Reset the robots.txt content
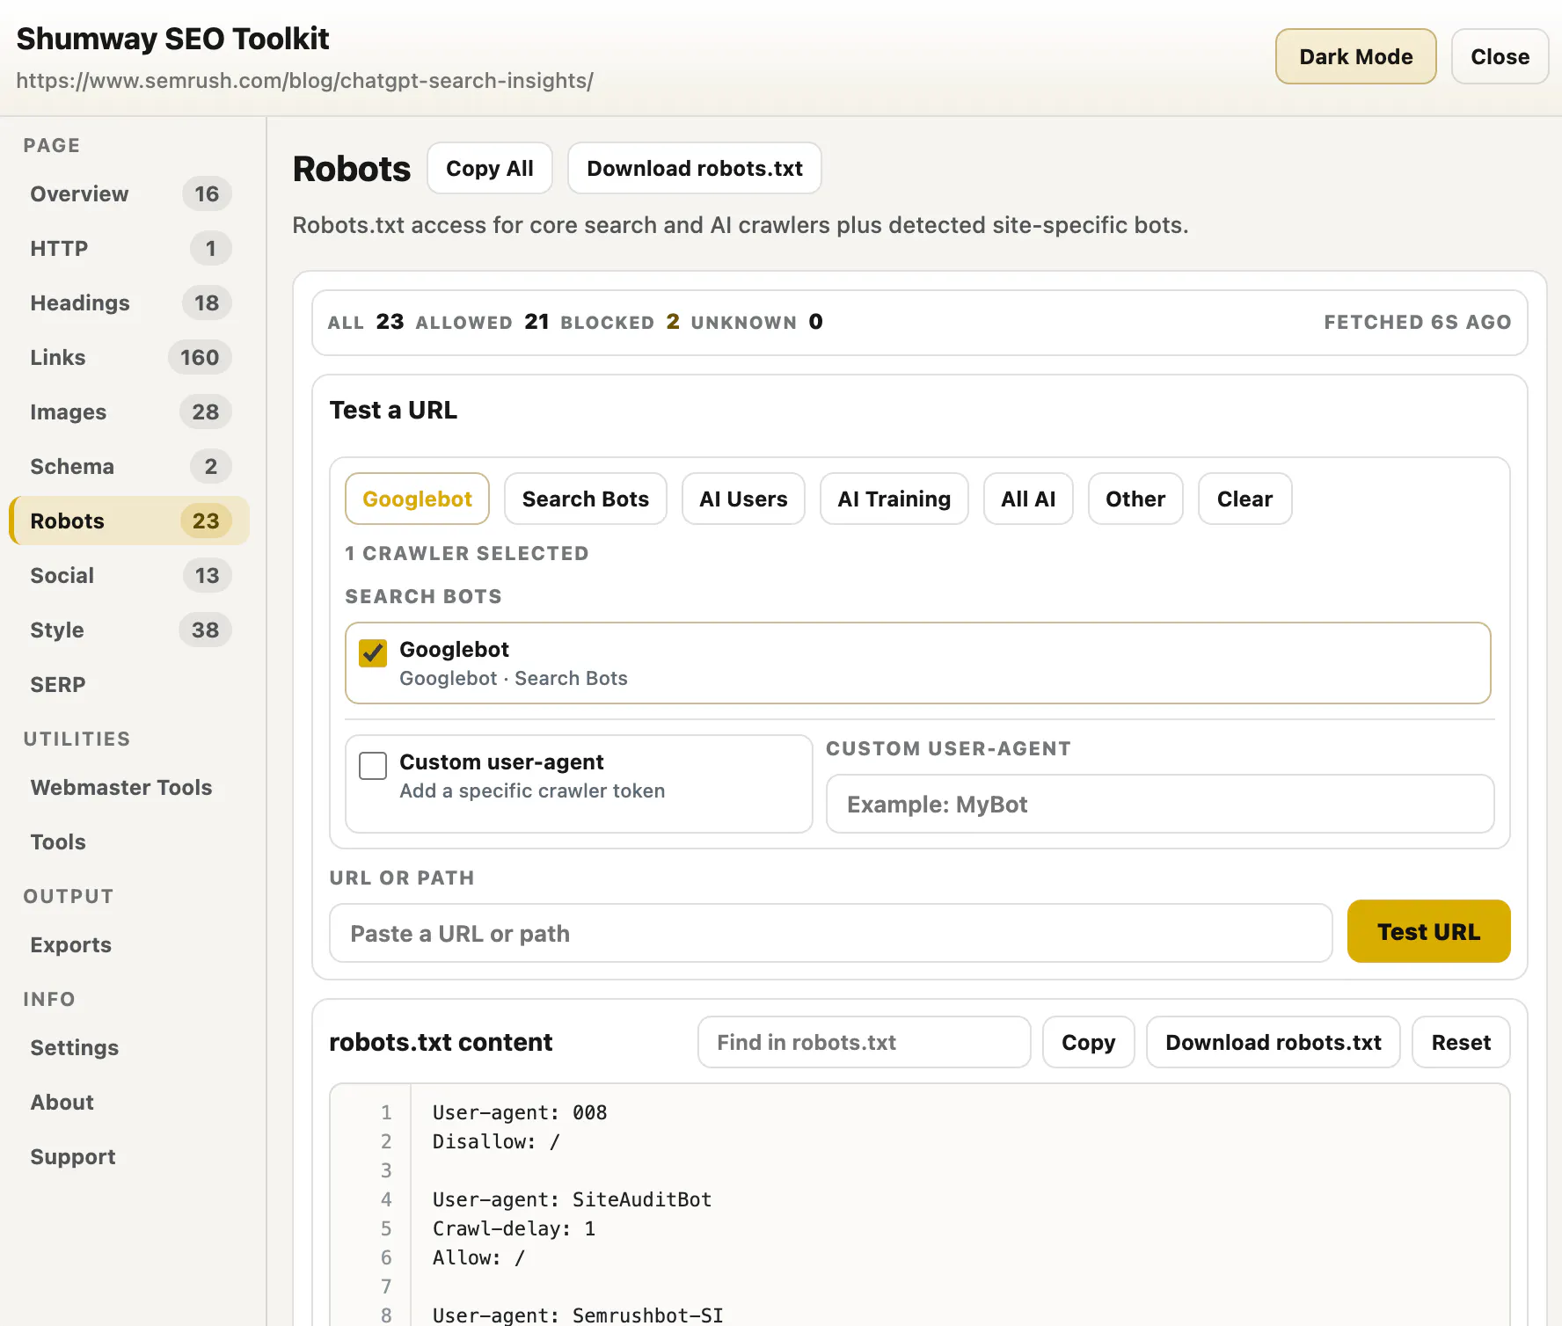The width and height of the screenshot is (1562, 1326). click(x=1461, y=1042)
